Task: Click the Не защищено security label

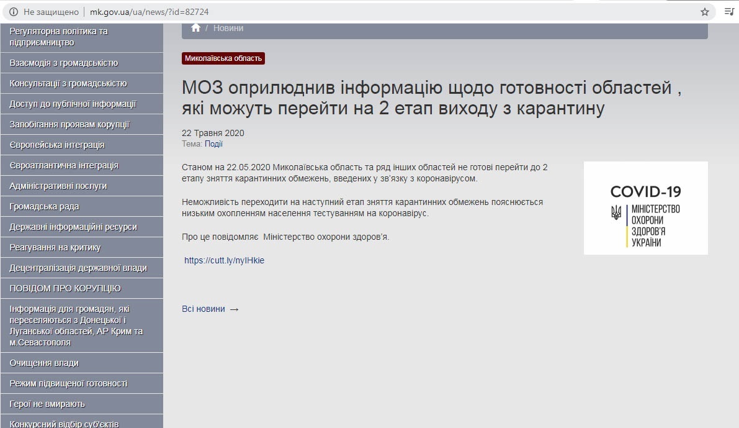Action: tap(51, 12)
